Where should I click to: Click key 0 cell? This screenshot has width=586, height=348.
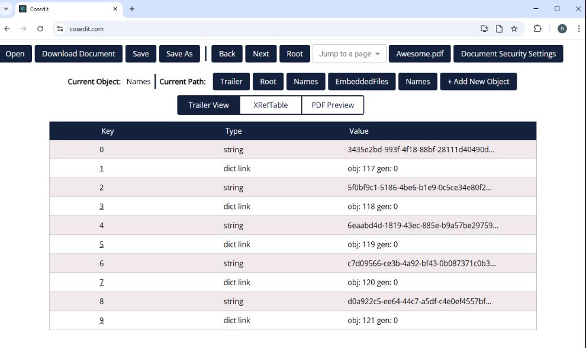[x=101, y=150]
